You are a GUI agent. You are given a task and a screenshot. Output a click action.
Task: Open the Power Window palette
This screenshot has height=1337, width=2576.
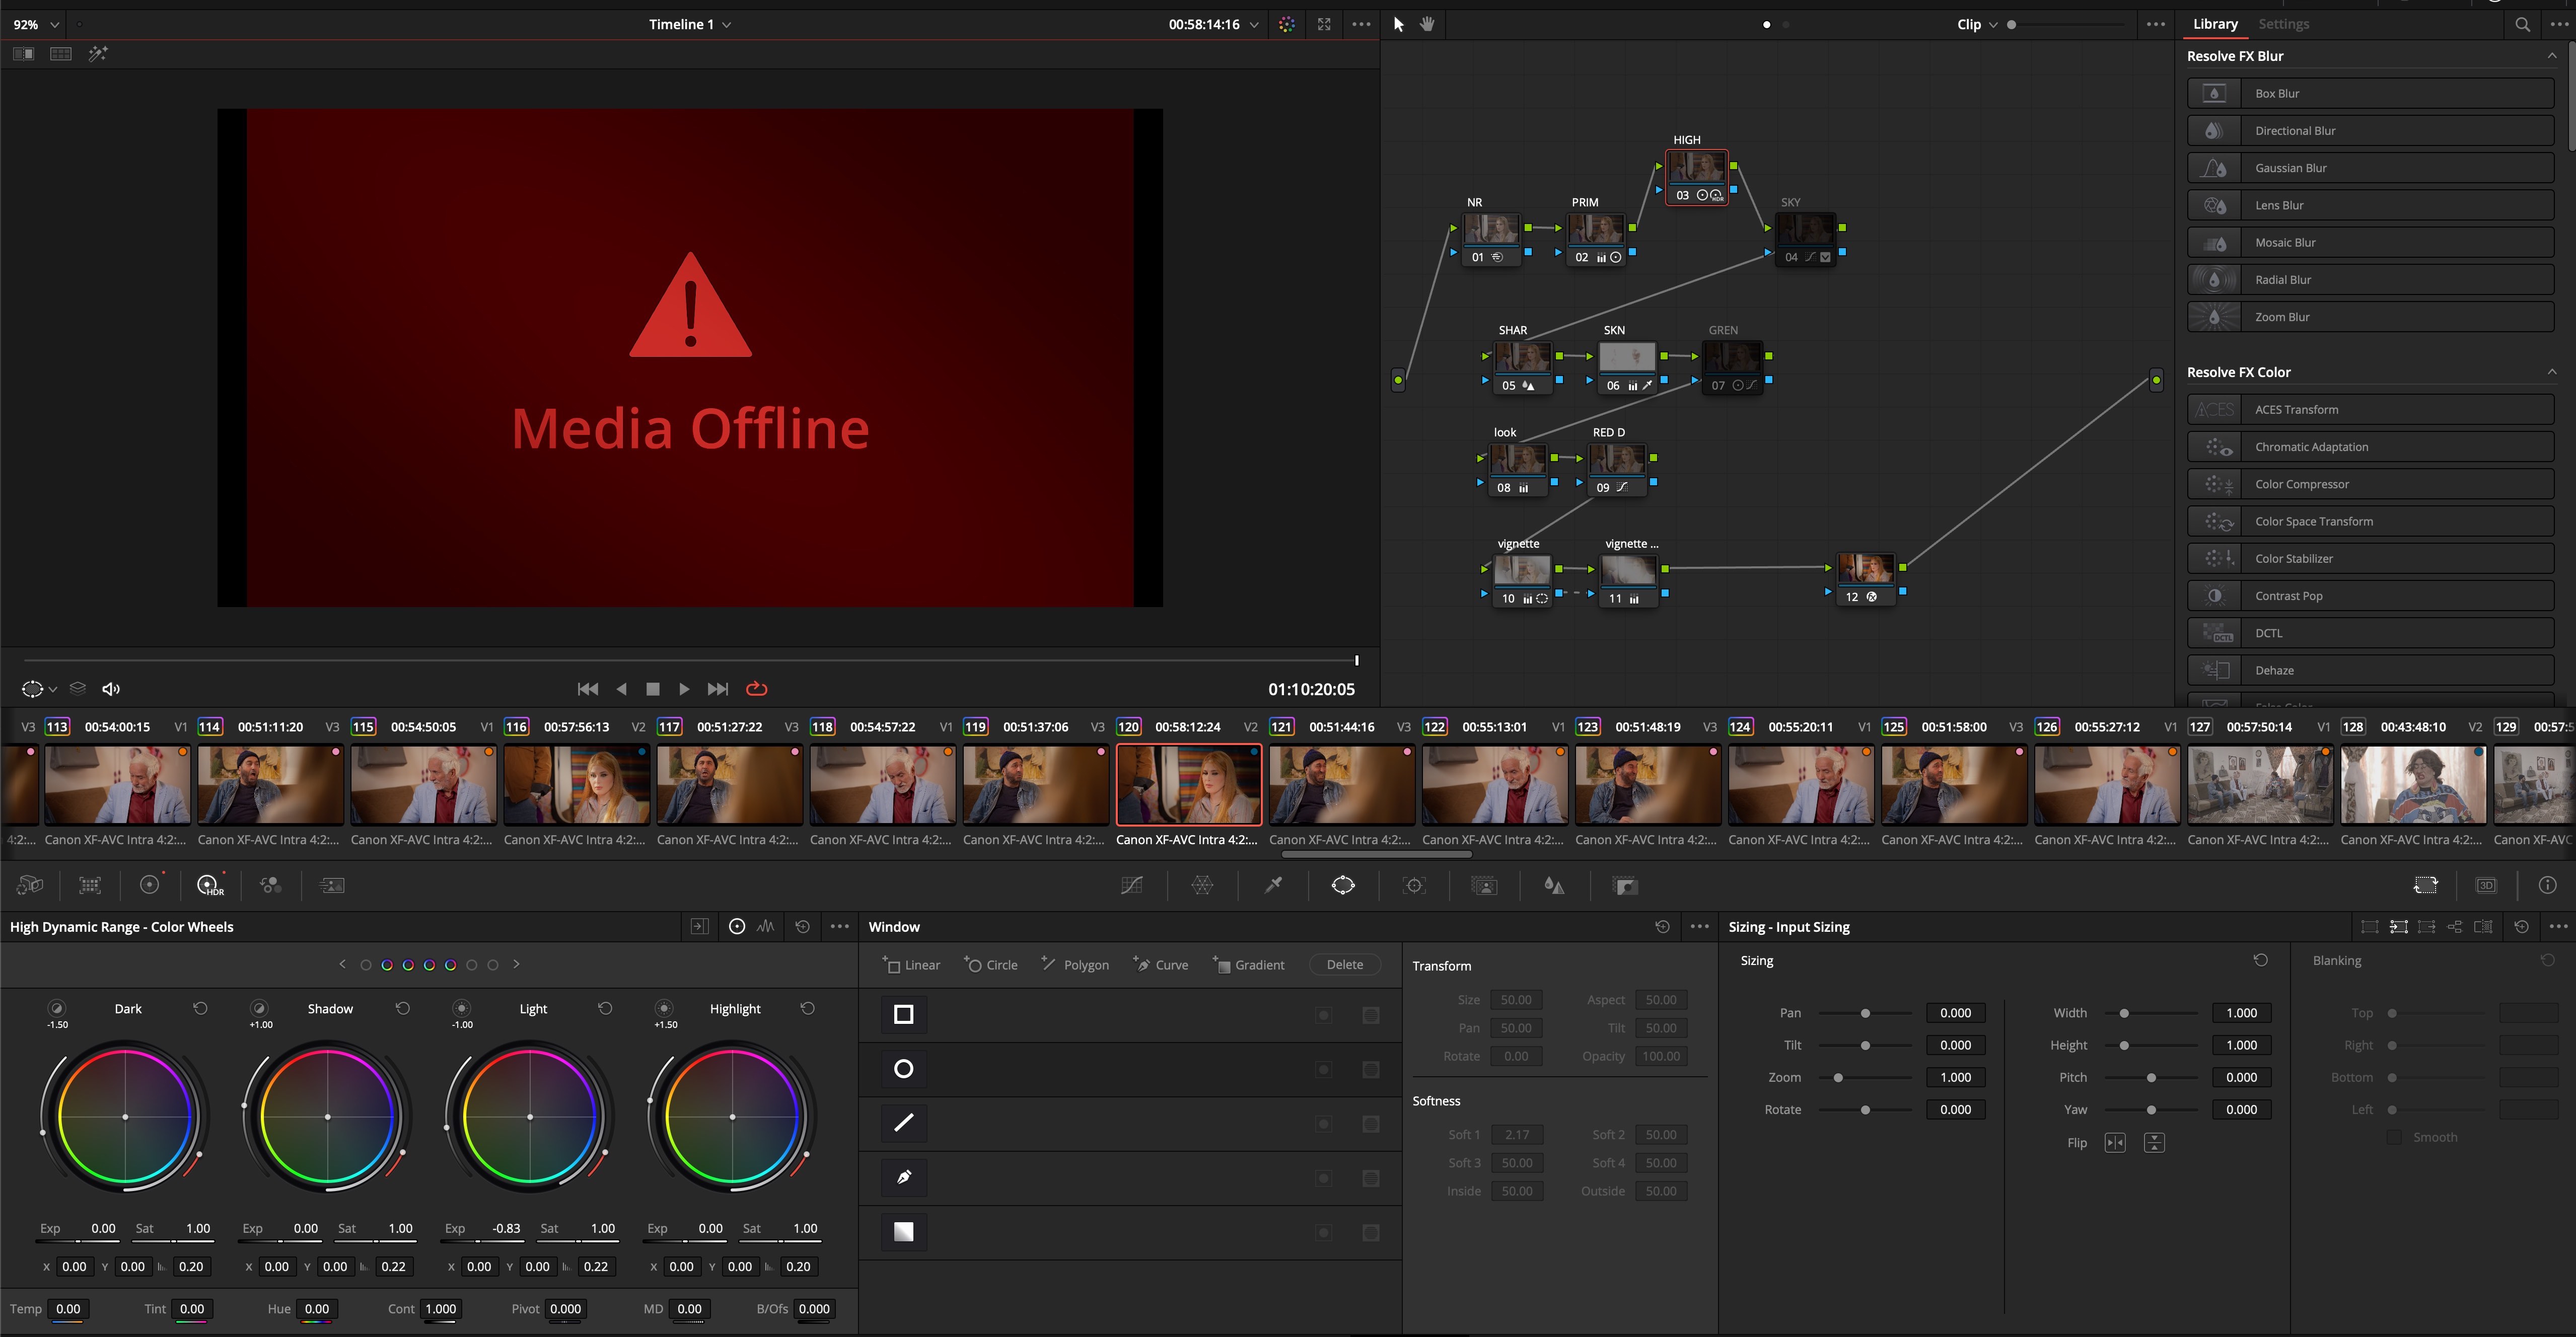click(x=1343, y=885)
